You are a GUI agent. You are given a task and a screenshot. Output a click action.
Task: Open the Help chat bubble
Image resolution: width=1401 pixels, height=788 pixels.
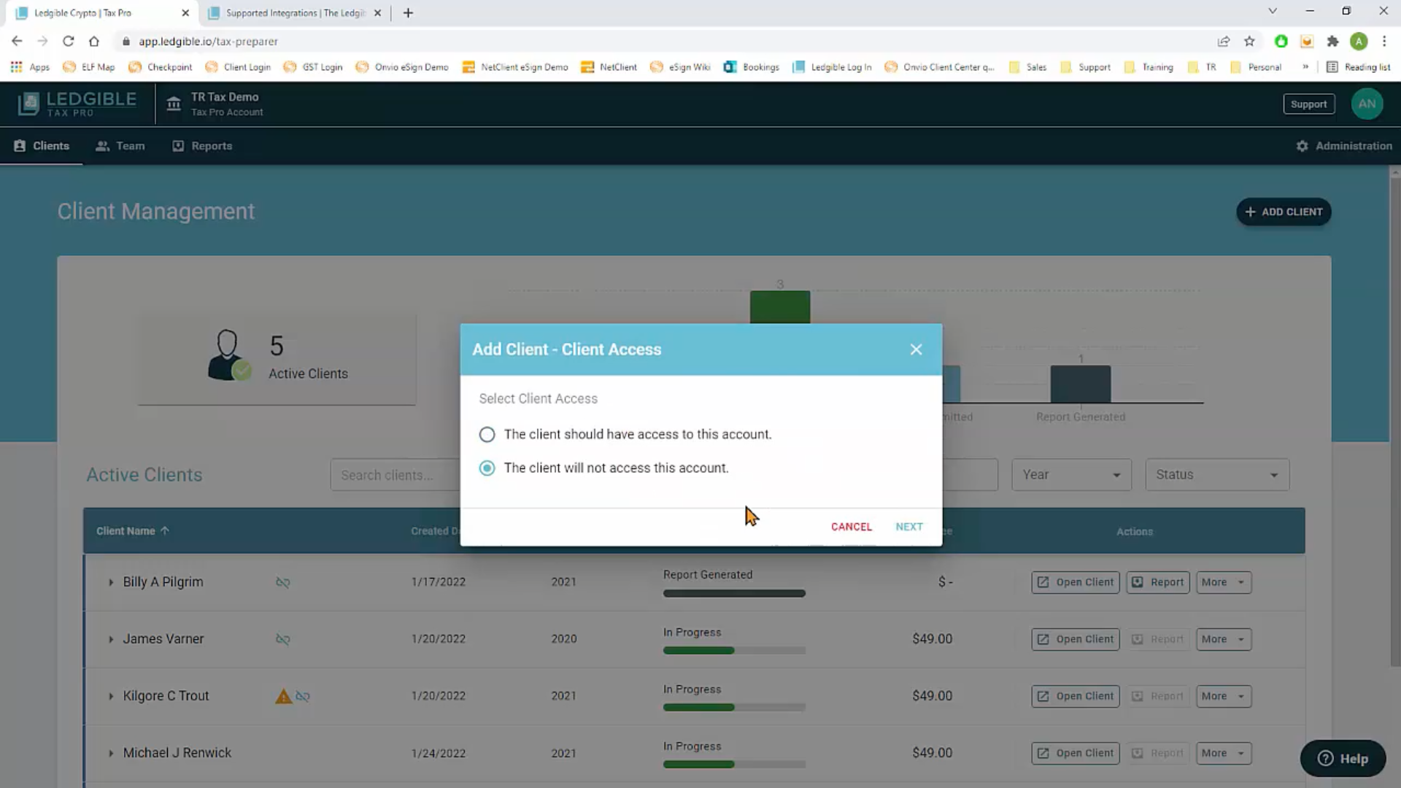[x=1343, y=758]
